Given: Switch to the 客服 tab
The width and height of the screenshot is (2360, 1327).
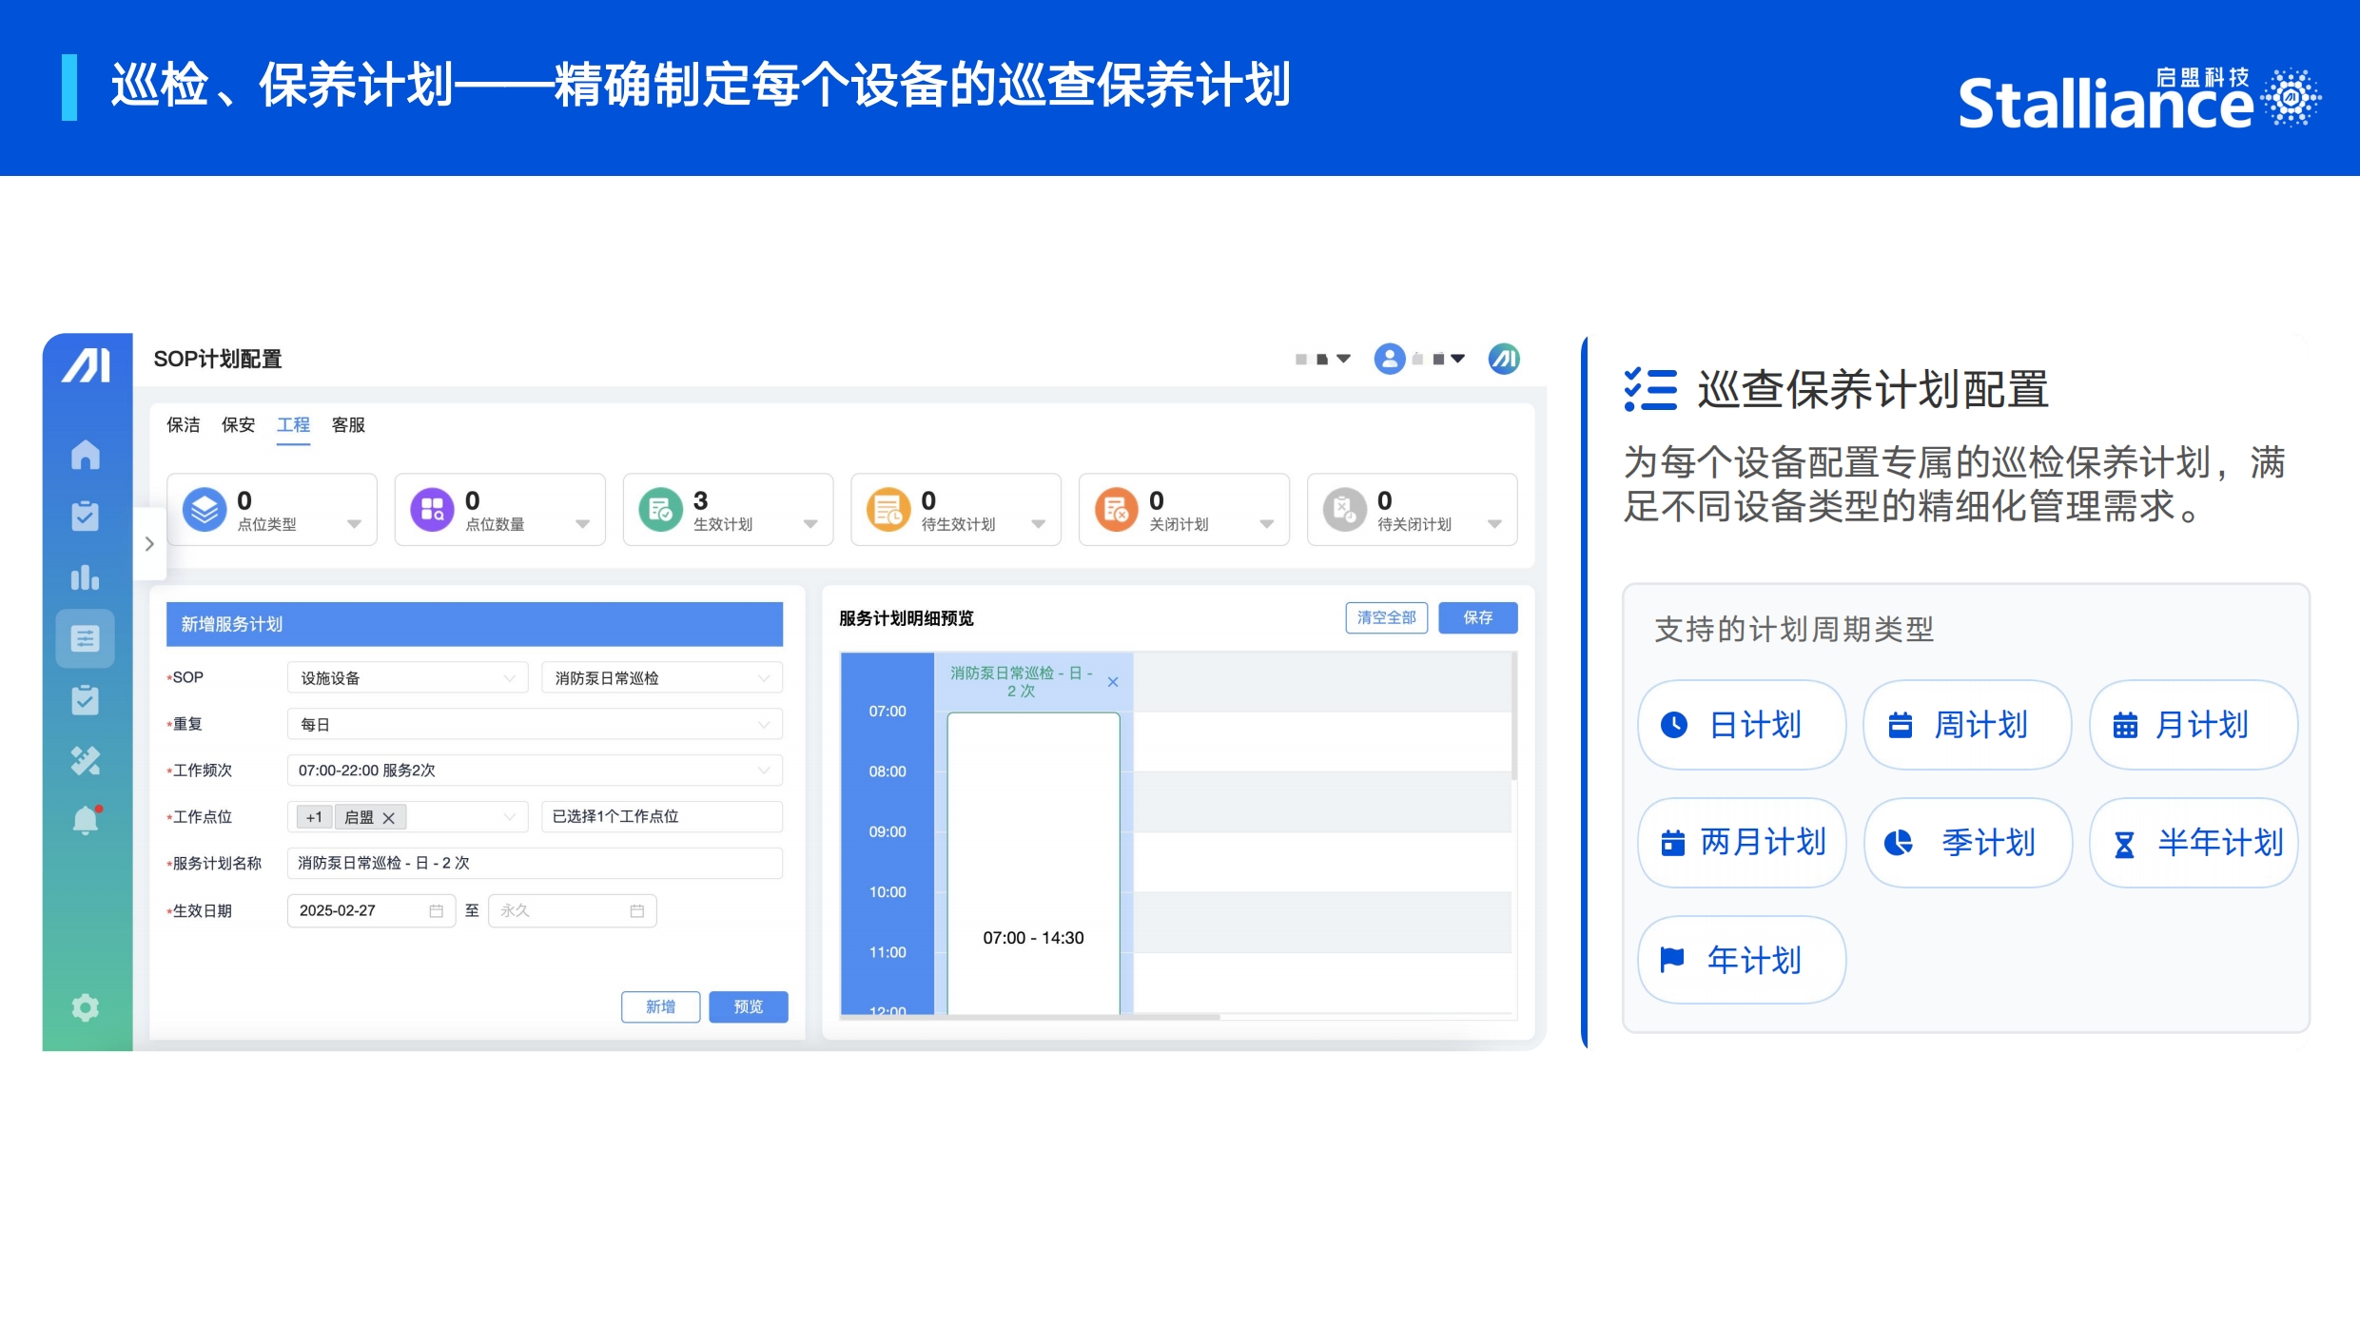Looking at the screenshot, I should pyautogui.click(x=348, y=425).
